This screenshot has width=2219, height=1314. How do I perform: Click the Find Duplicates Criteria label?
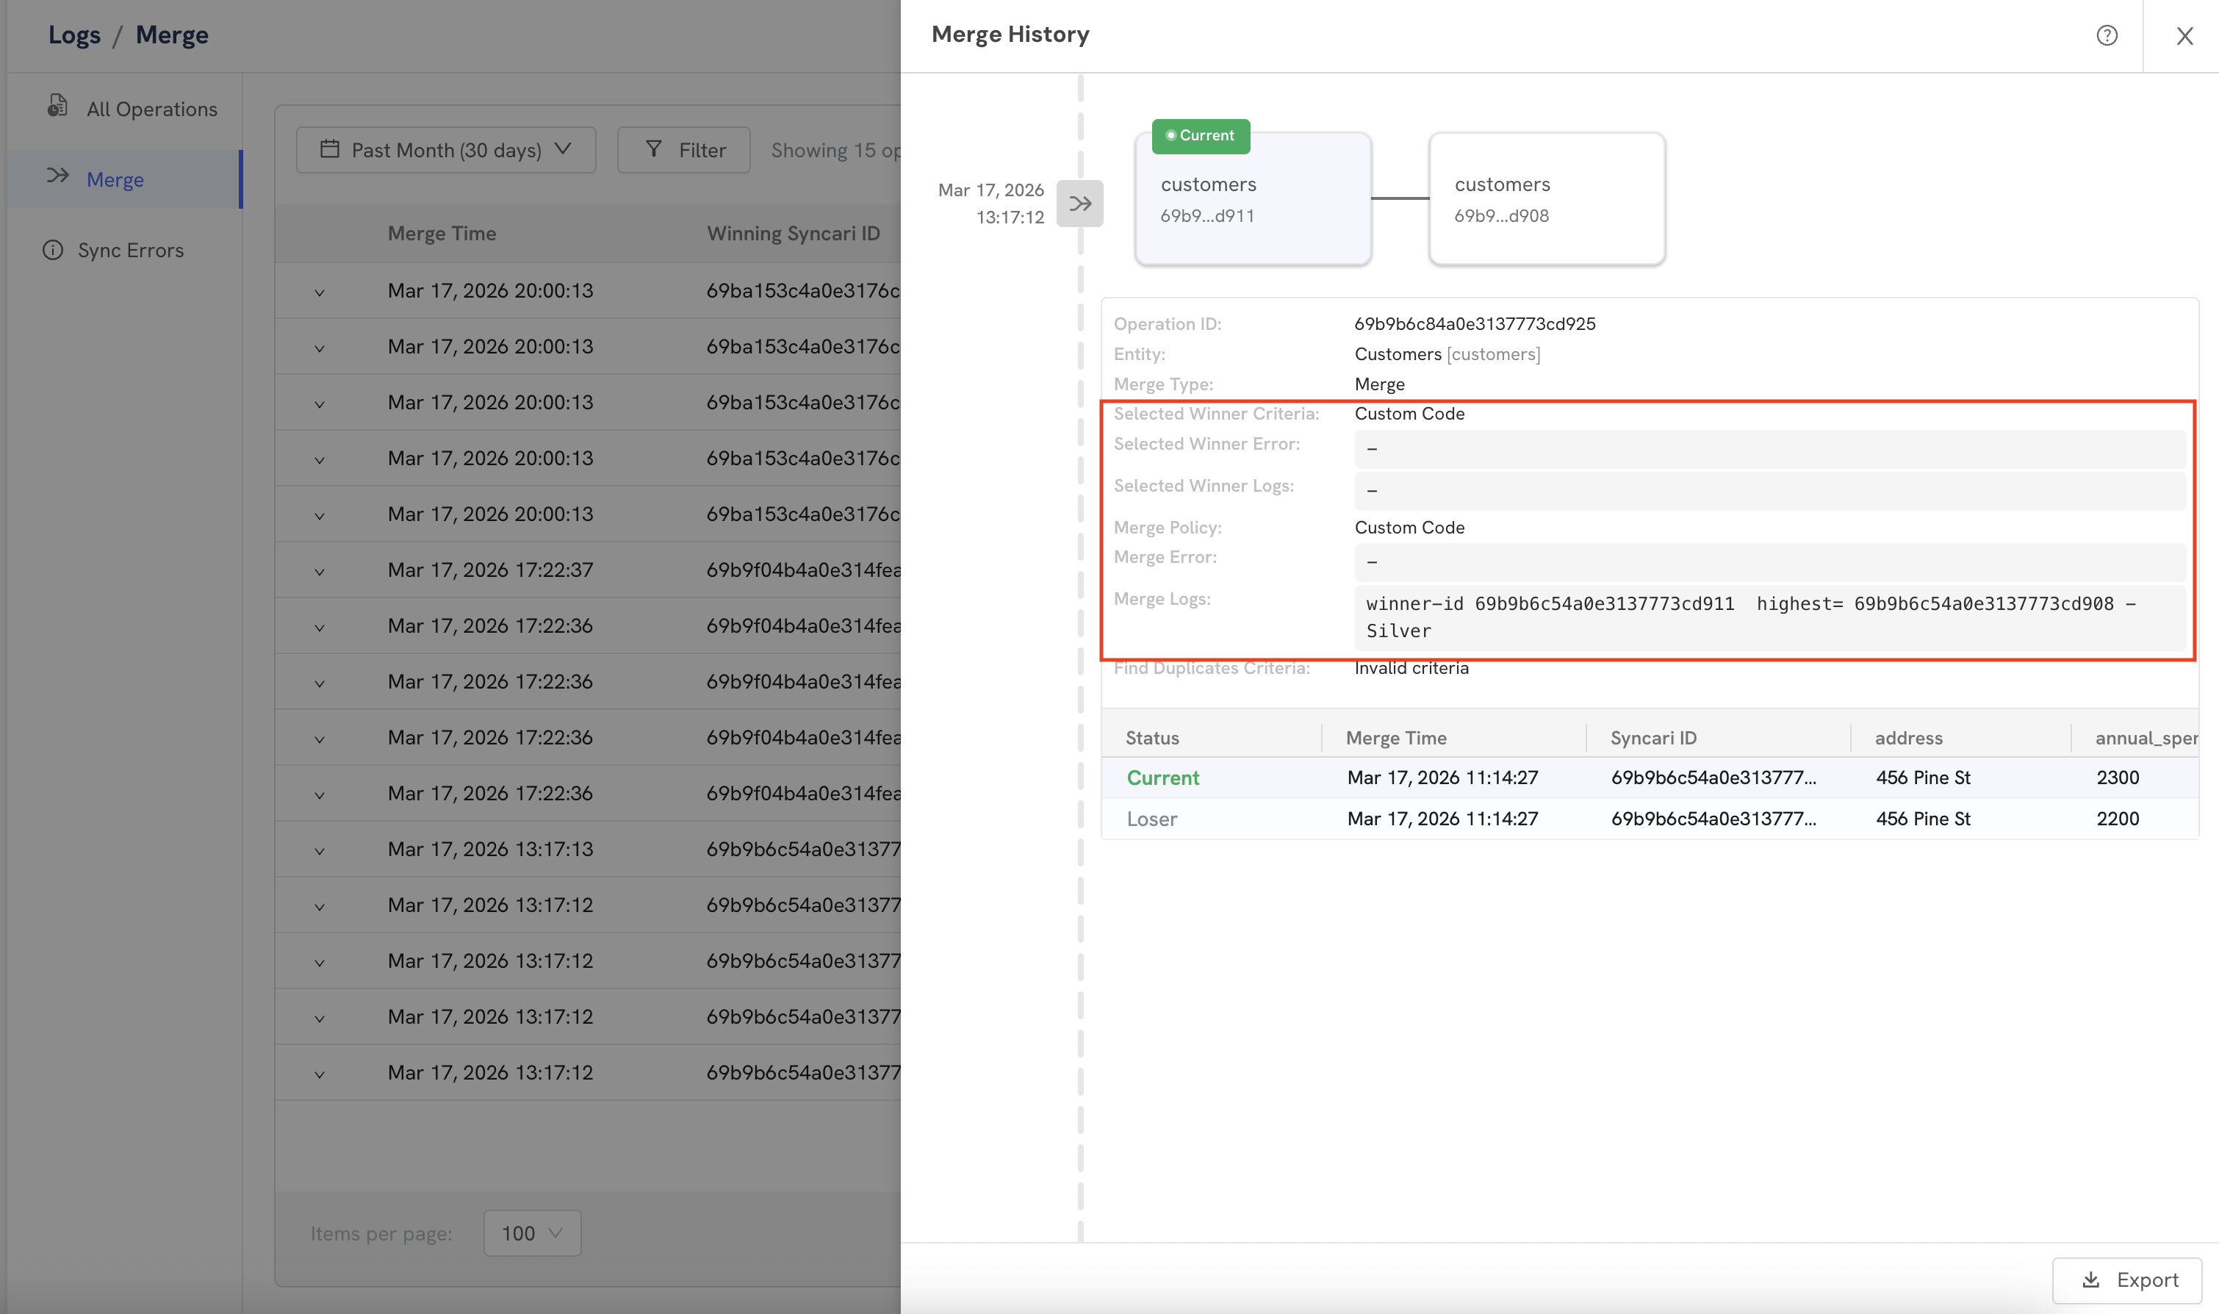[x=1211, y=669]
